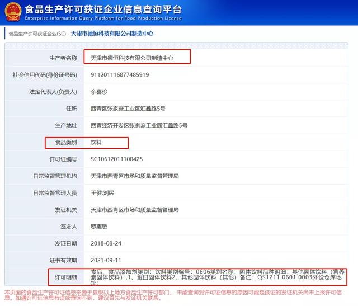Click the platform title 食品生产许可获证企业信息查询平台

click(103, 10)
